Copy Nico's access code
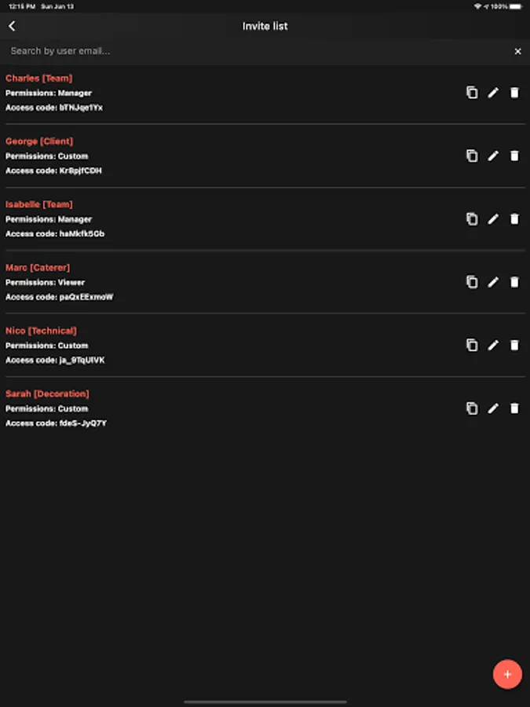 pos(472,345)
